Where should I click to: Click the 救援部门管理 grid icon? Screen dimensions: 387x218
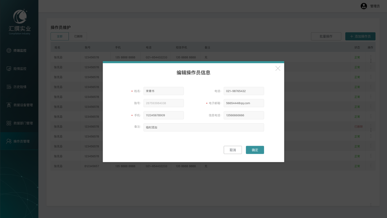pos(9,123)
